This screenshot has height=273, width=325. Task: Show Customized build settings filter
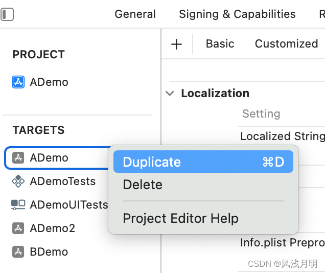tap(286, 44)
